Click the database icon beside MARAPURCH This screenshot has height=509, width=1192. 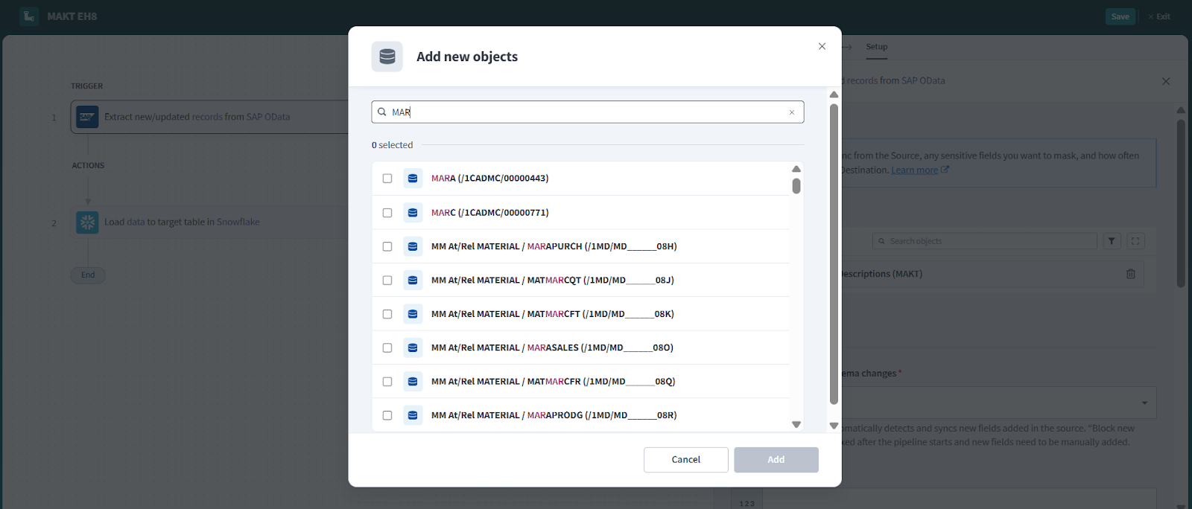tap(413, 246)
